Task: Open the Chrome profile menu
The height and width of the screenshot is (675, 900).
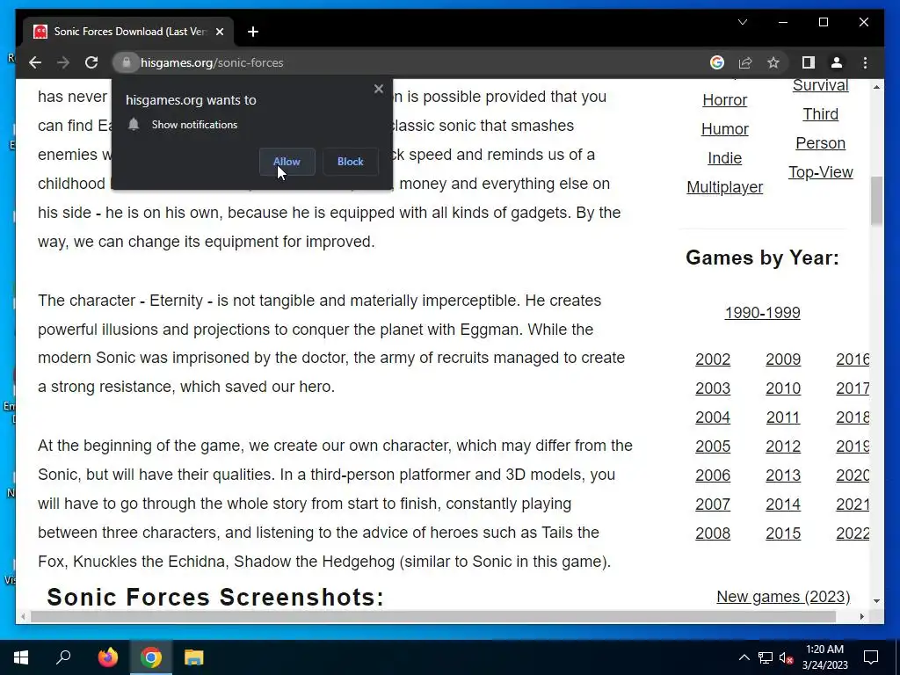Action: (x=837, y=62)
